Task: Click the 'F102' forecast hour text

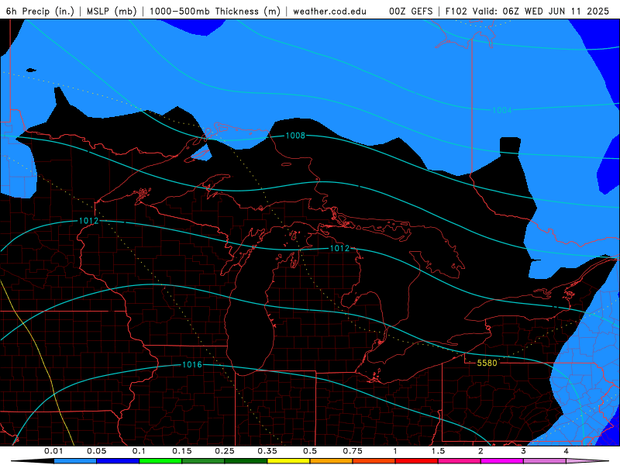Action: [456, 11]
